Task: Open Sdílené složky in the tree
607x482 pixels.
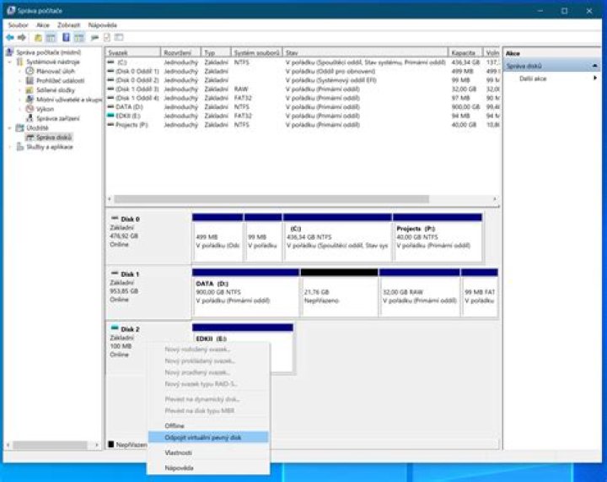Action: (55, 89)
